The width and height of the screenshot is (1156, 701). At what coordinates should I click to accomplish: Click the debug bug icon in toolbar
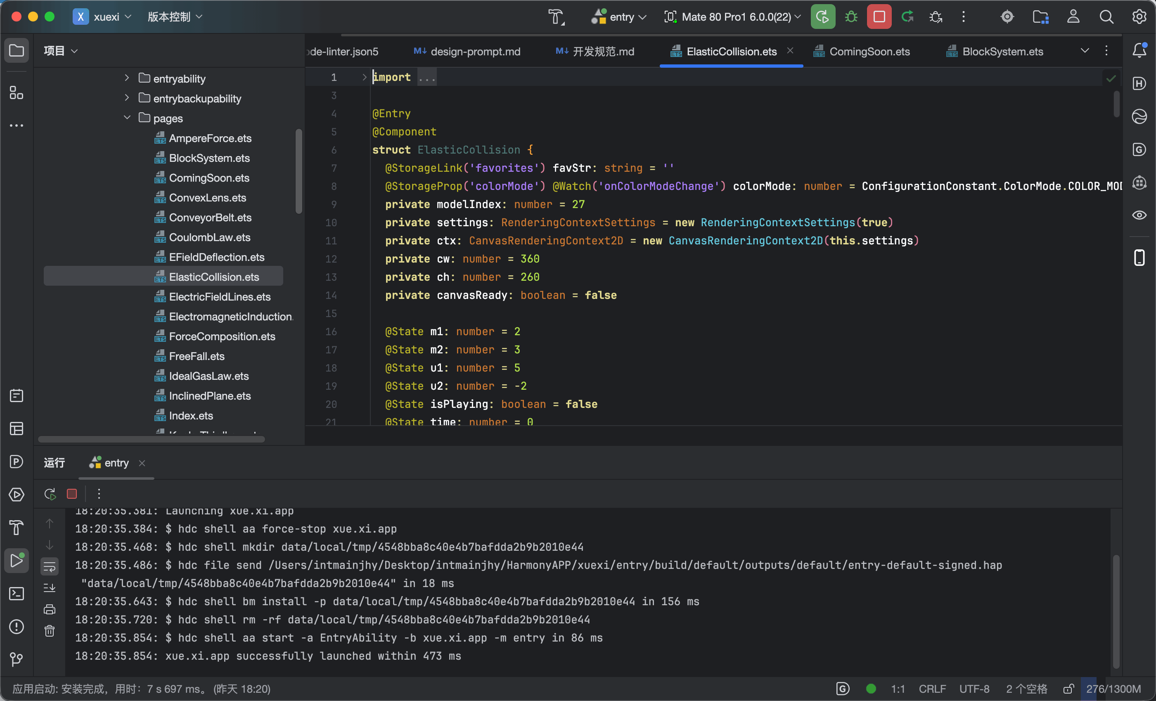tap(851, 17)
